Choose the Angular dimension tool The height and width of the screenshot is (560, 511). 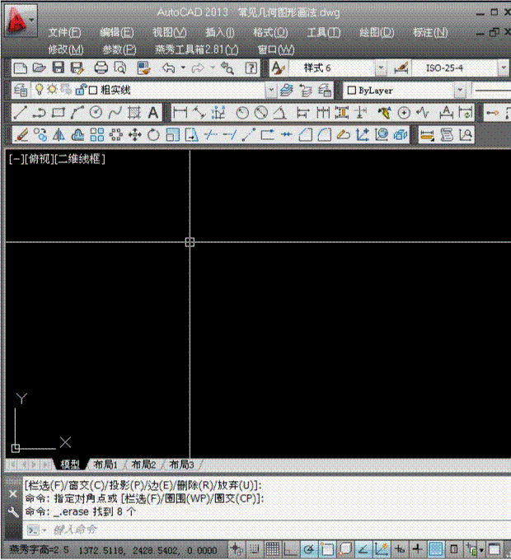pyautogui.click(x=280, y=113)
